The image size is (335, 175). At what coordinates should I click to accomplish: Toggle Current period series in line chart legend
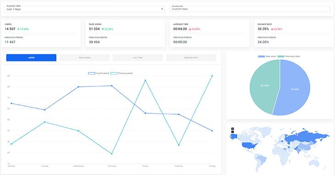coord(99,73)
